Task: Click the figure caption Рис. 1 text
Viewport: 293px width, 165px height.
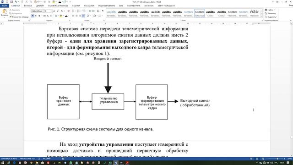Action: pyautogui.click(x=101, y=129)
